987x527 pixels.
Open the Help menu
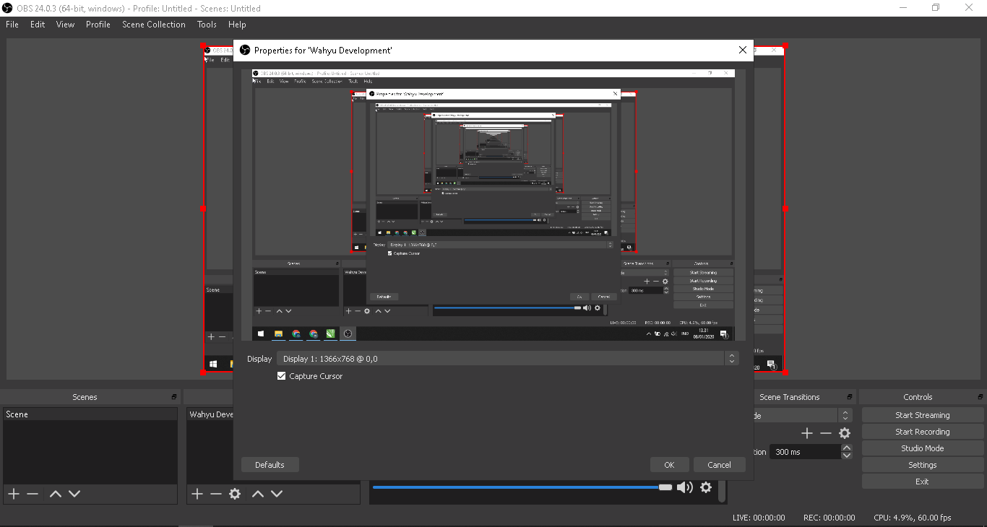237,25
